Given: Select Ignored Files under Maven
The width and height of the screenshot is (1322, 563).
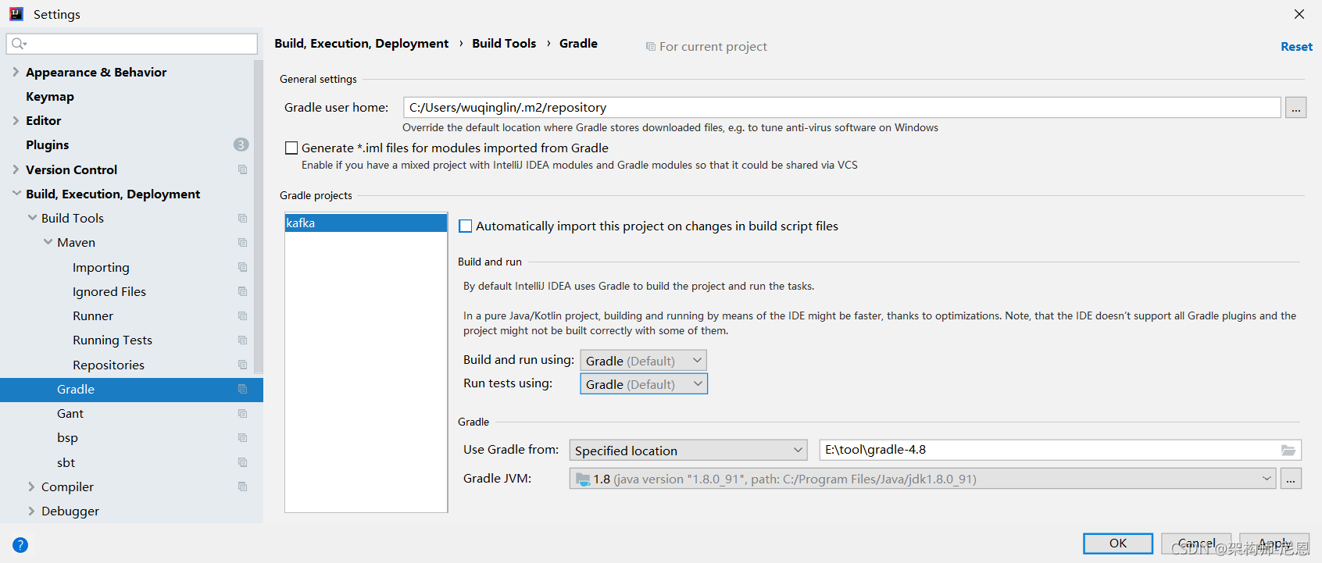Looking at the screenshot, I should point(109,291).
